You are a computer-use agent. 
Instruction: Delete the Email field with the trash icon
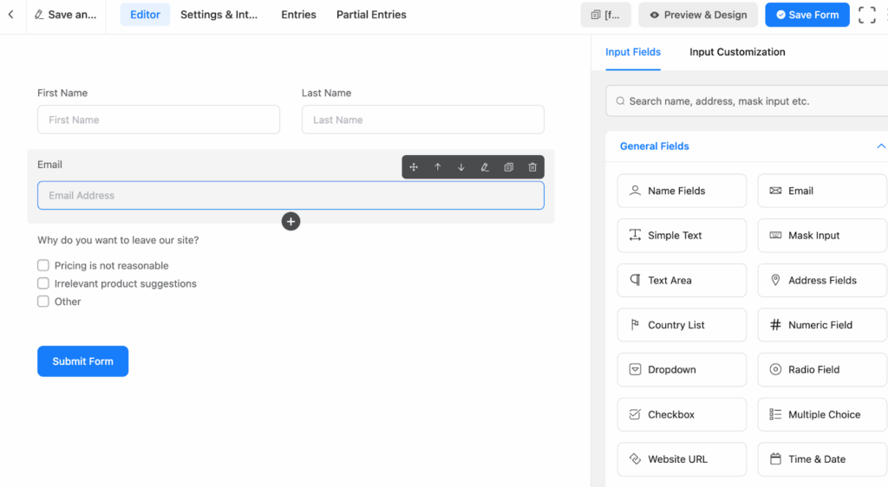click(x=532, y=167)
